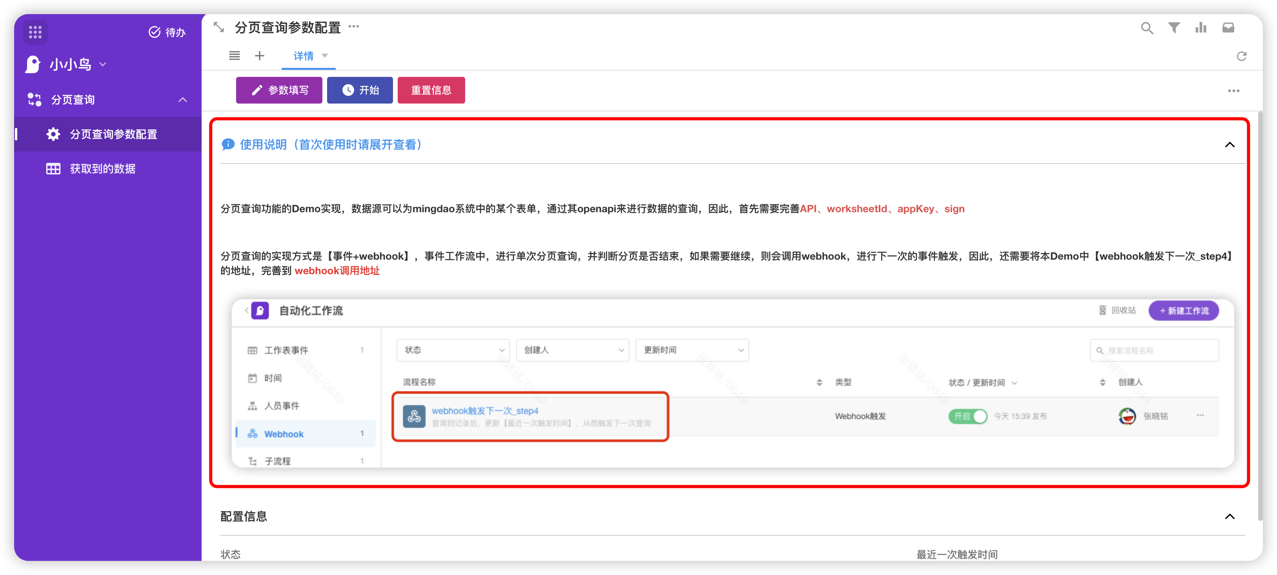1277x575 pixels.
Task: Collapse the 分页查询 sidebar group
Action: [182, 100]
